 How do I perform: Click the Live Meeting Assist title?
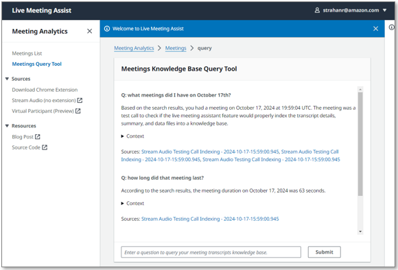click(42, 10)
